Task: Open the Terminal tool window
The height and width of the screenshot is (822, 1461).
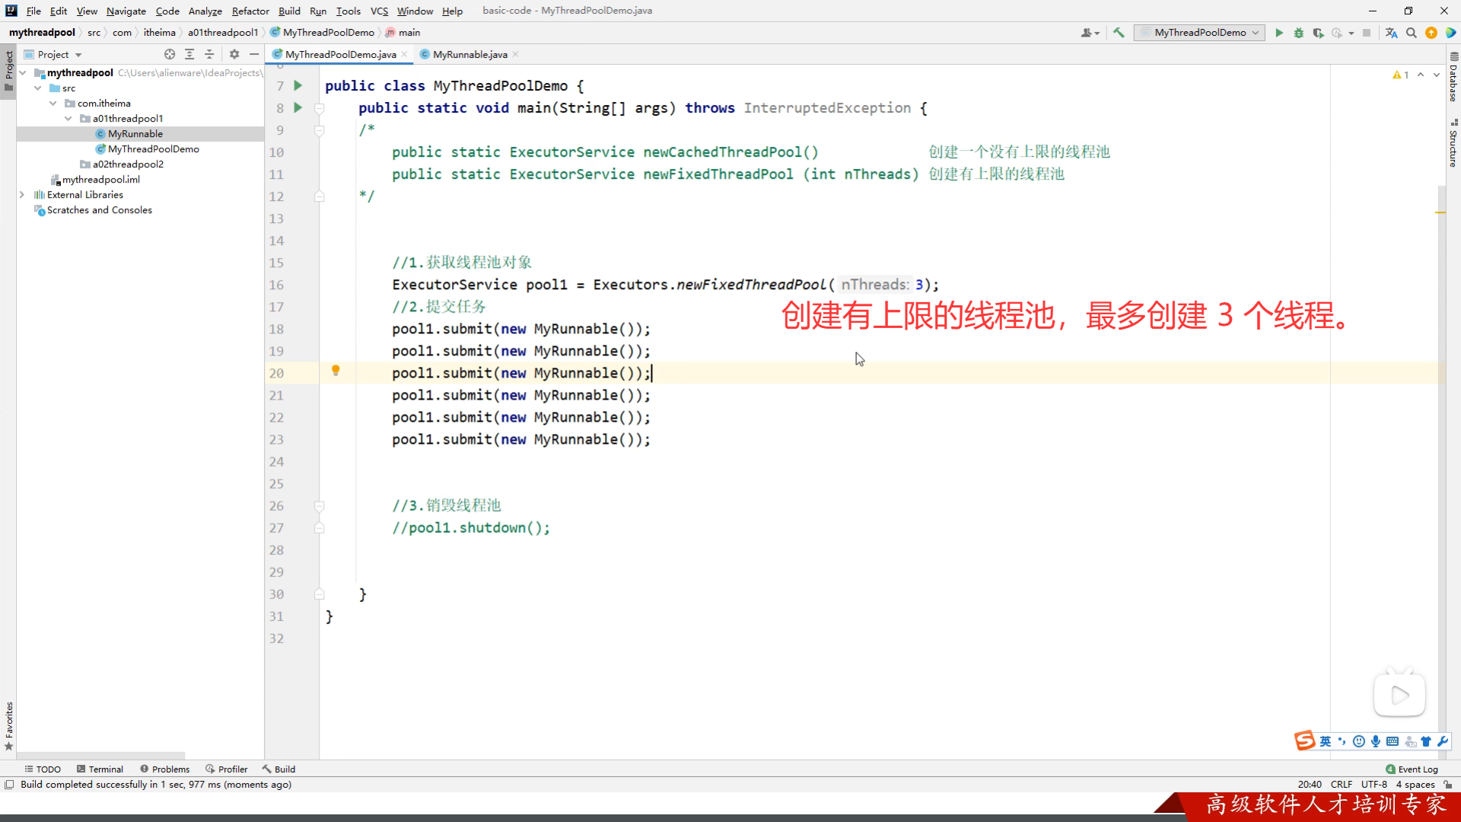Action: pos(100,769)
